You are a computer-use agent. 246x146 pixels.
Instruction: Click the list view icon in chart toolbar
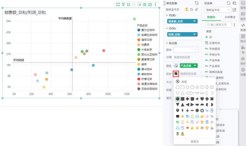pyautogui.click(x=145, y=4)
